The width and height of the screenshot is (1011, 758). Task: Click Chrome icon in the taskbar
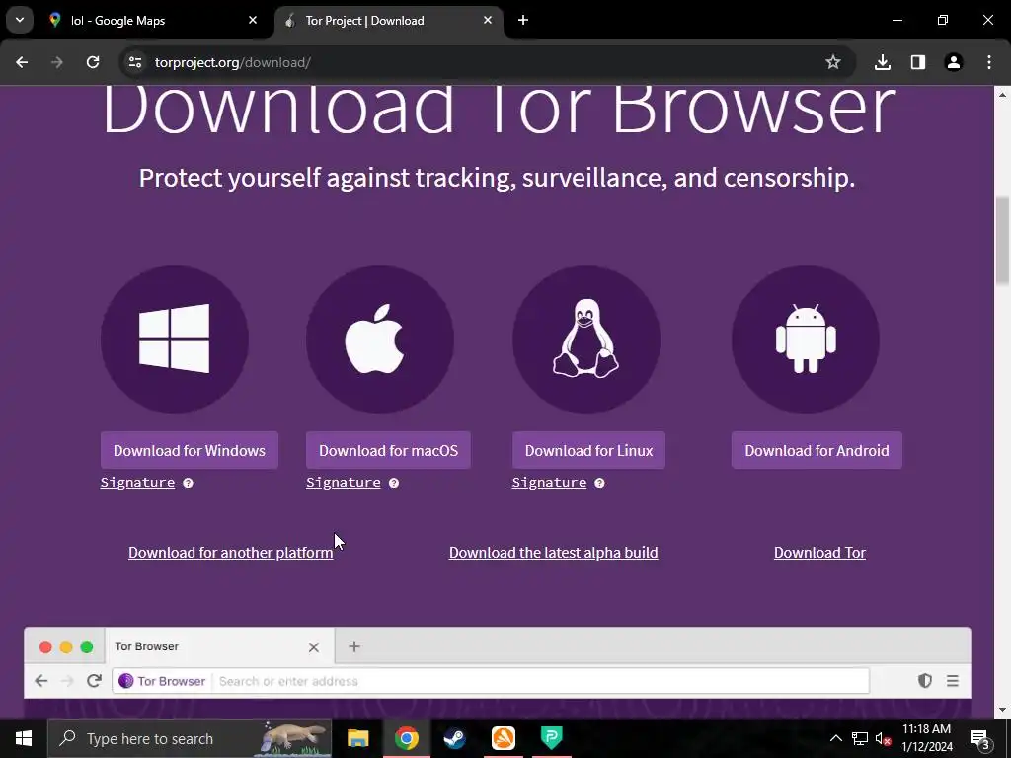[x=406, y=738]
